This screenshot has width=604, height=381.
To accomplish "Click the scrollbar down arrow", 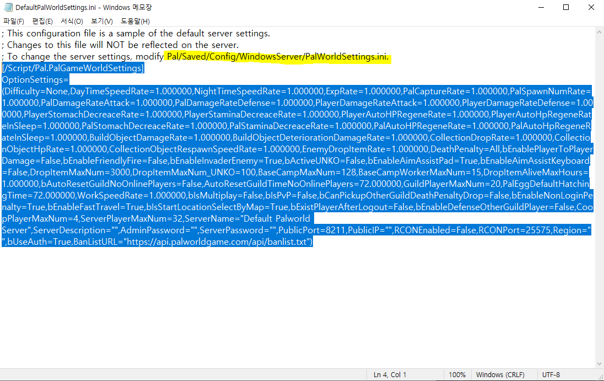I will click(600, 364).
